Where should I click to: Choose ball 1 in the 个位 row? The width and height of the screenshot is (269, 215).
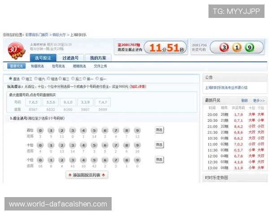tap(51, 160)
